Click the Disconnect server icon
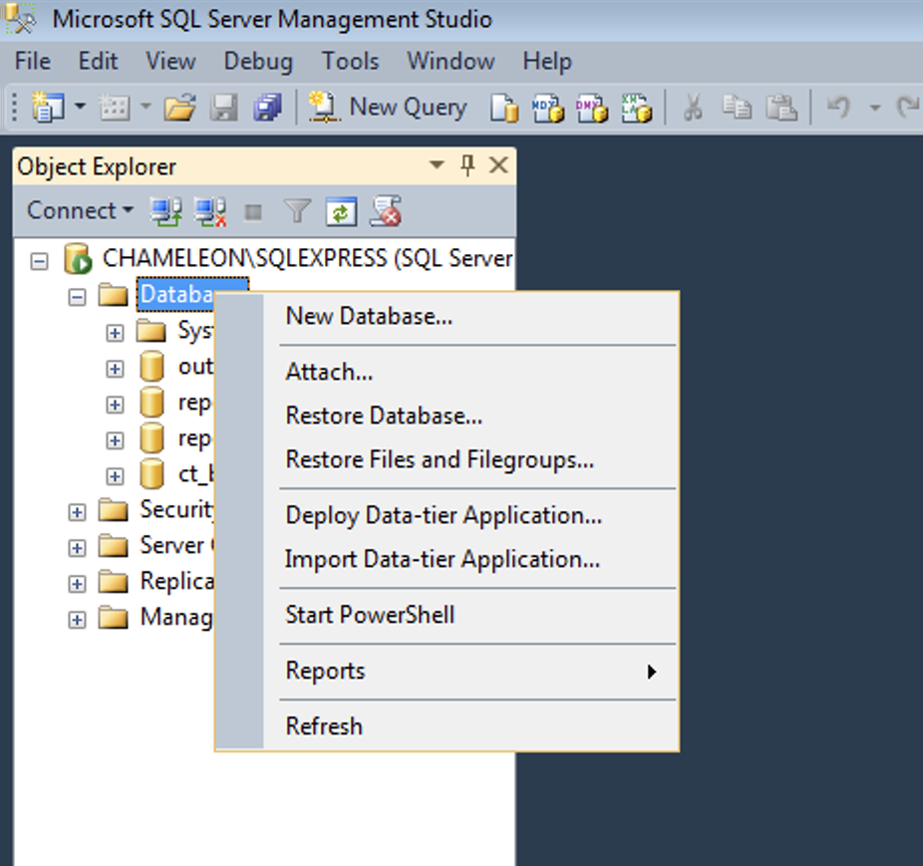 210,211
